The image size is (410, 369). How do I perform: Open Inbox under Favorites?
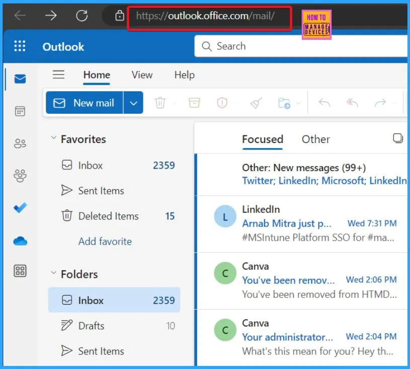pos(114,166)
